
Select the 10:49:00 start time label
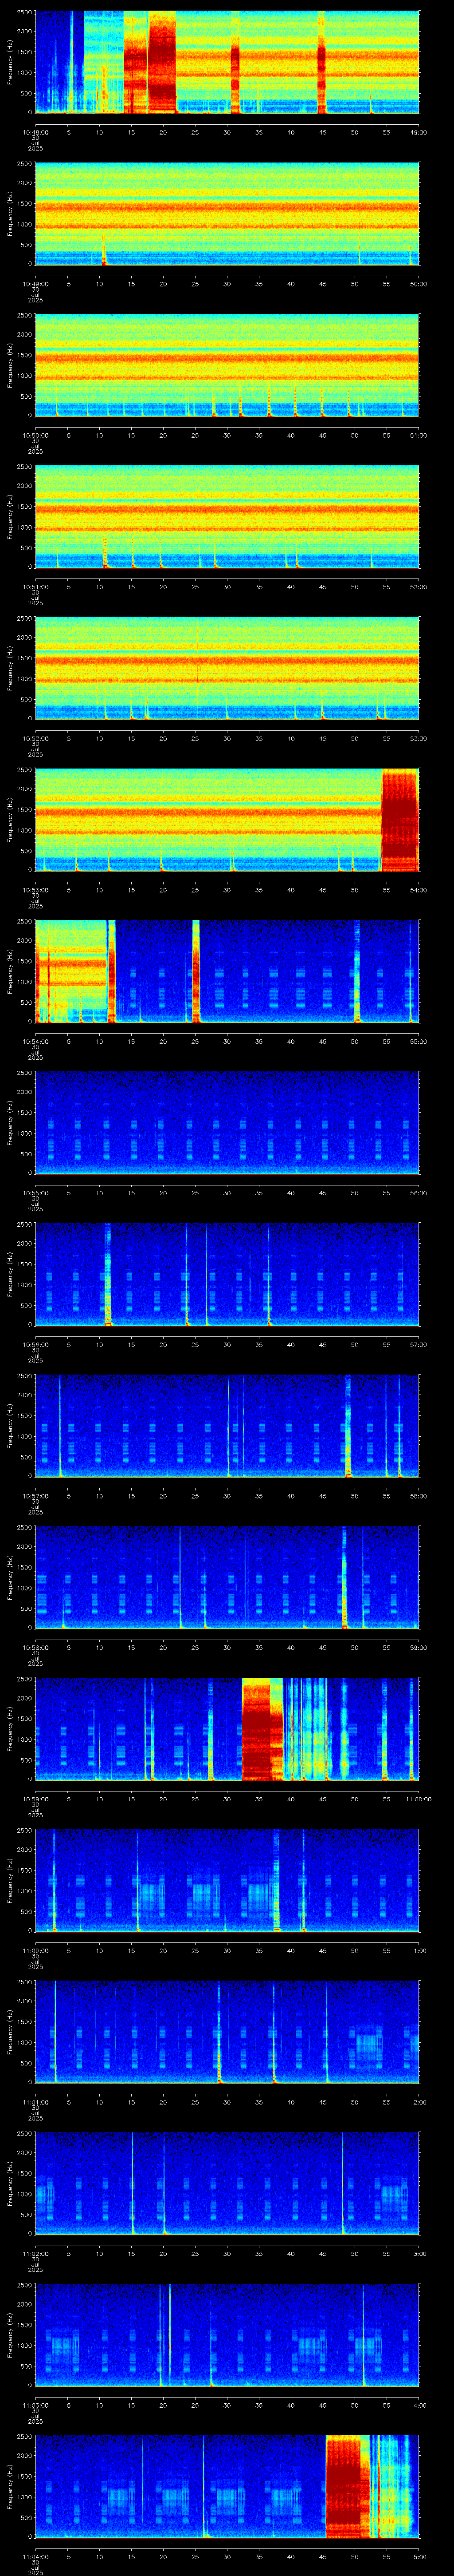pos(35,284)
